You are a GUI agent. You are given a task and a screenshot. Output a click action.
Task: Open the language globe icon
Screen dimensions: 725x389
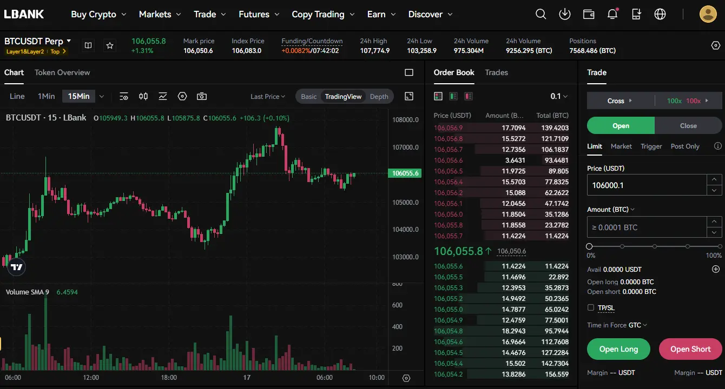pos(660,15)
